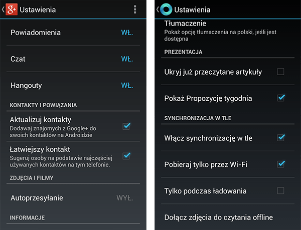Open the three-dot overflow menu
The height and width of the screenshot is (230, 301).
pos(135,10)
